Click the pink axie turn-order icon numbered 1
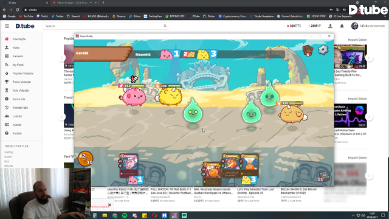The height and width of the screenshot is (219, 389). tap(170, 54)
